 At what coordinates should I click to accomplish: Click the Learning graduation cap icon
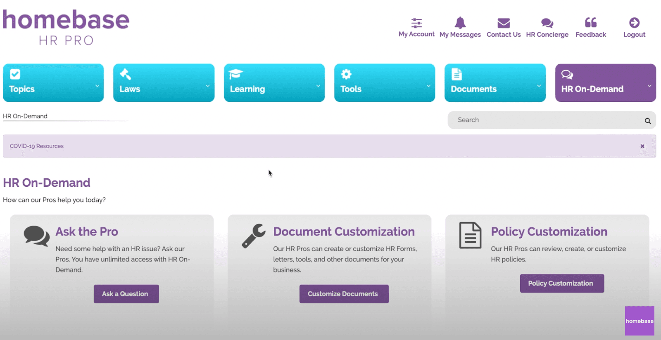click(236, 74)
